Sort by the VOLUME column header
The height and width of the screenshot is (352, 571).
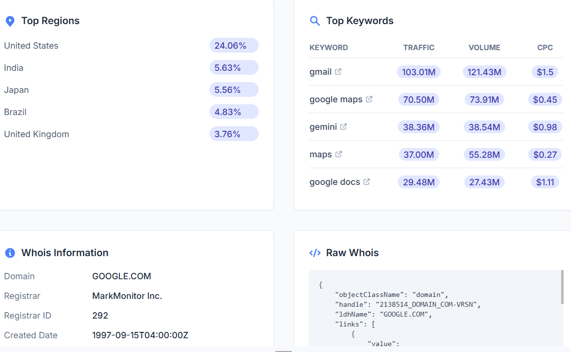pyautogui.click(x=484, y=47)
